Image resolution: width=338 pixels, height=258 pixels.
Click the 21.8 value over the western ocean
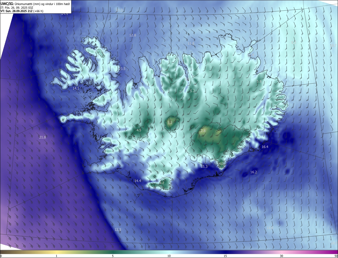point(43,137)
